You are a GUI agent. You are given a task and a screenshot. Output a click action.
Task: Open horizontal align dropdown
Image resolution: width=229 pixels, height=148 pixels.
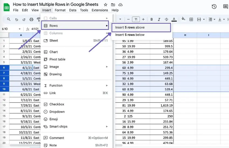[x=212, y=19]
